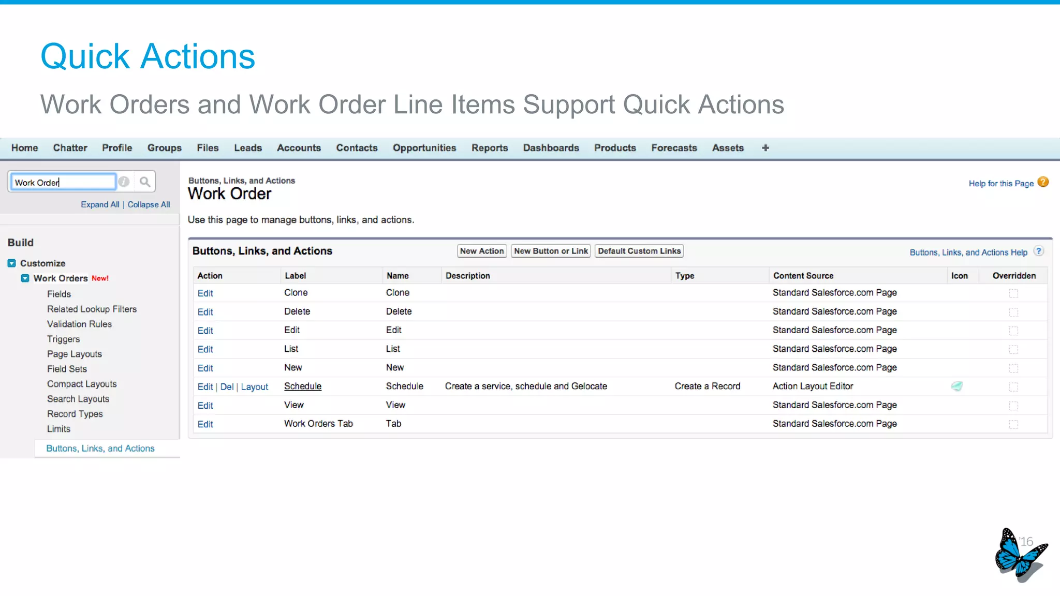1060x596 pixels.
Task: Open Compact Layouts in the sidebar
Action: pos(82,384)
